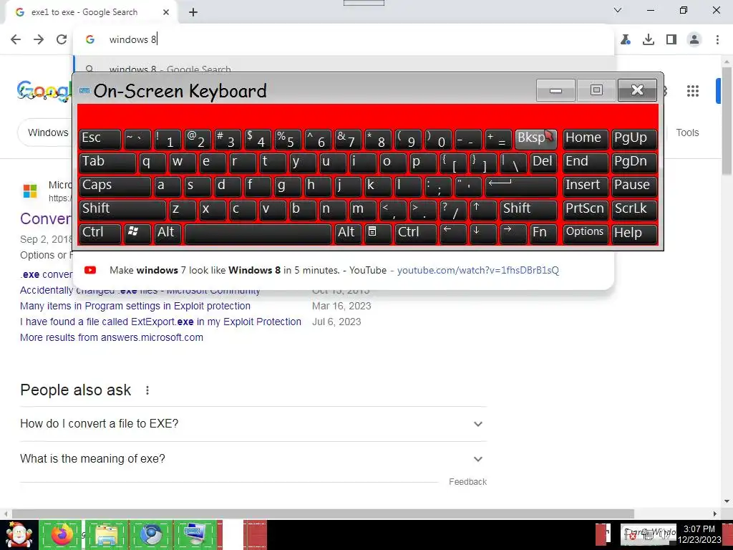Toggle the Fn key on On-Screen Keyboard
The image size is (733, 550).
tap(543, 233)
